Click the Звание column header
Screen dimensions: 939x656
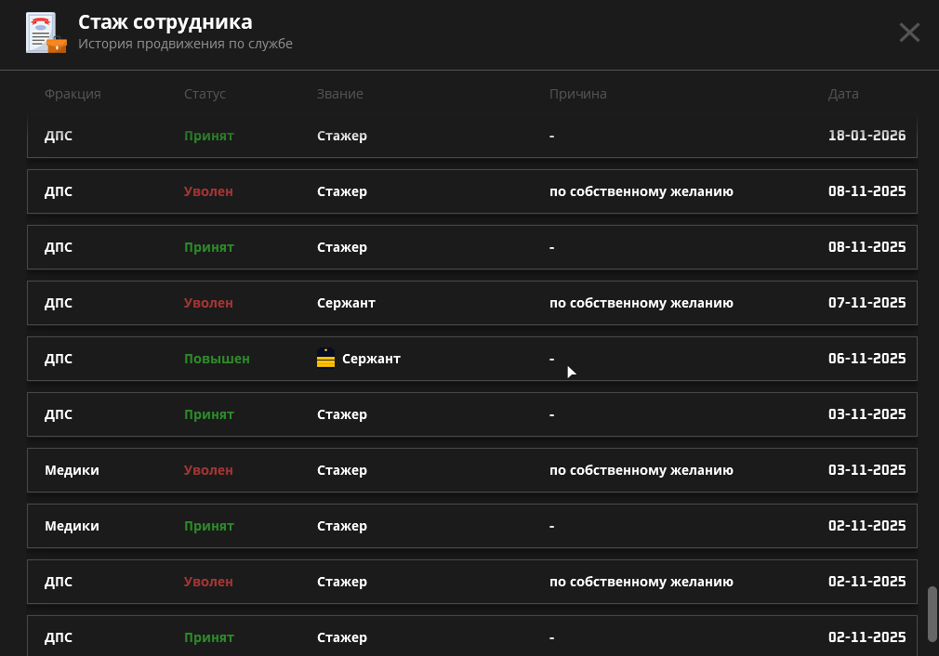[339, 94]
